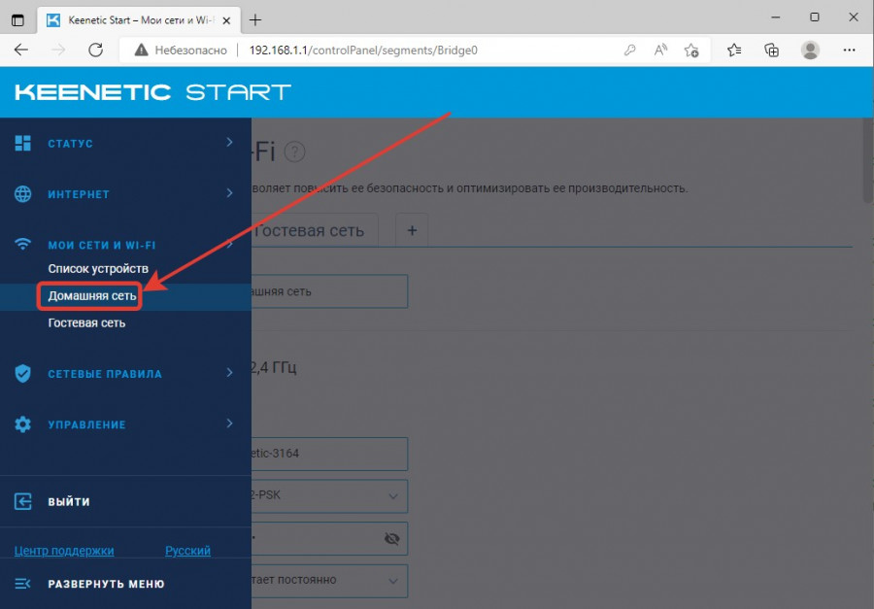Image resolution: width=874 pixels, height=609 pixels.
Task: Open Список устройств menu item
Action: coord(98,269)
